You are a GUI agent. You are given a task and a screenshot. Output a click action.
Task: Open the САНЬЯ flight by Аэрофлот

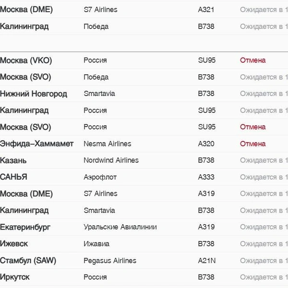click(144, 177)
